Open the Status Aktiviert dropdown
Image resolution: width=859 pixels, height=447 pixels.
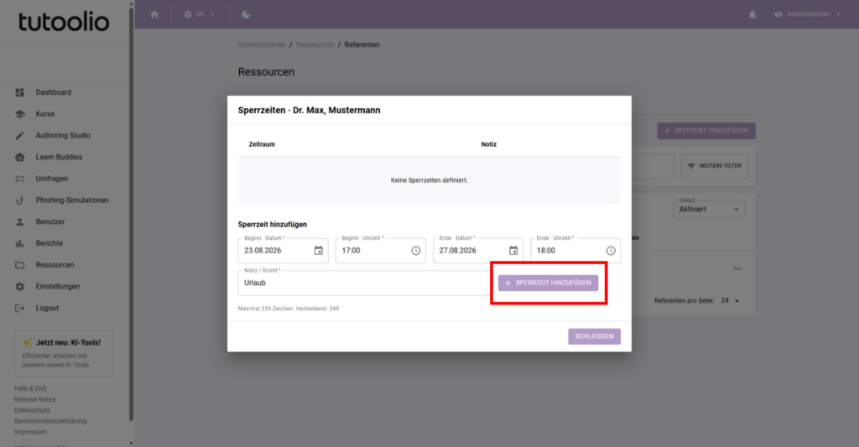[x=708, y=208]
